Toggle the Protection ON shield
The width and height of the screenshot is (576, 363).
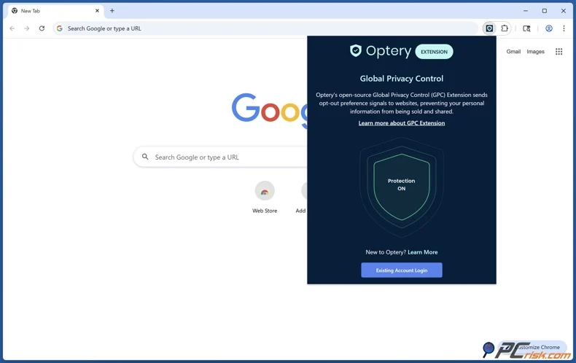(x=402, y=187)
